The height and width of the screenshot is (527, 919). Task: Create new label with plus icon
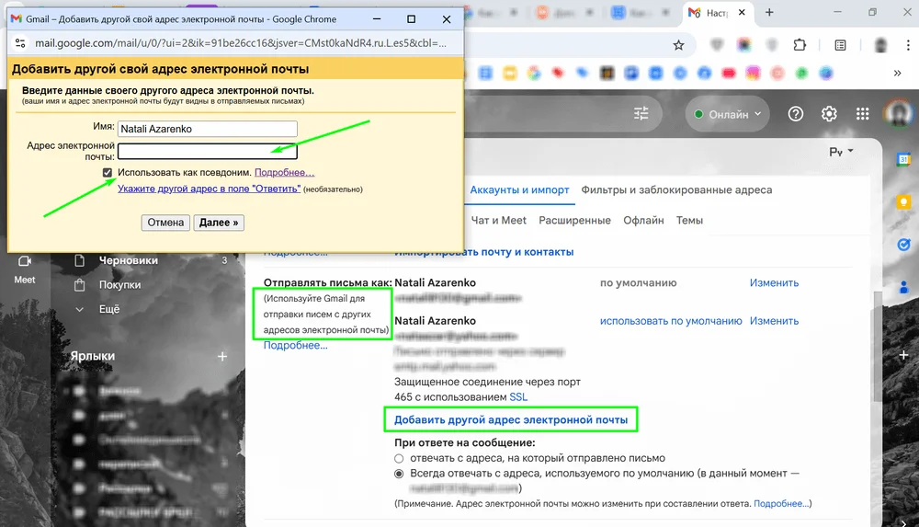[x=221, y=356]
